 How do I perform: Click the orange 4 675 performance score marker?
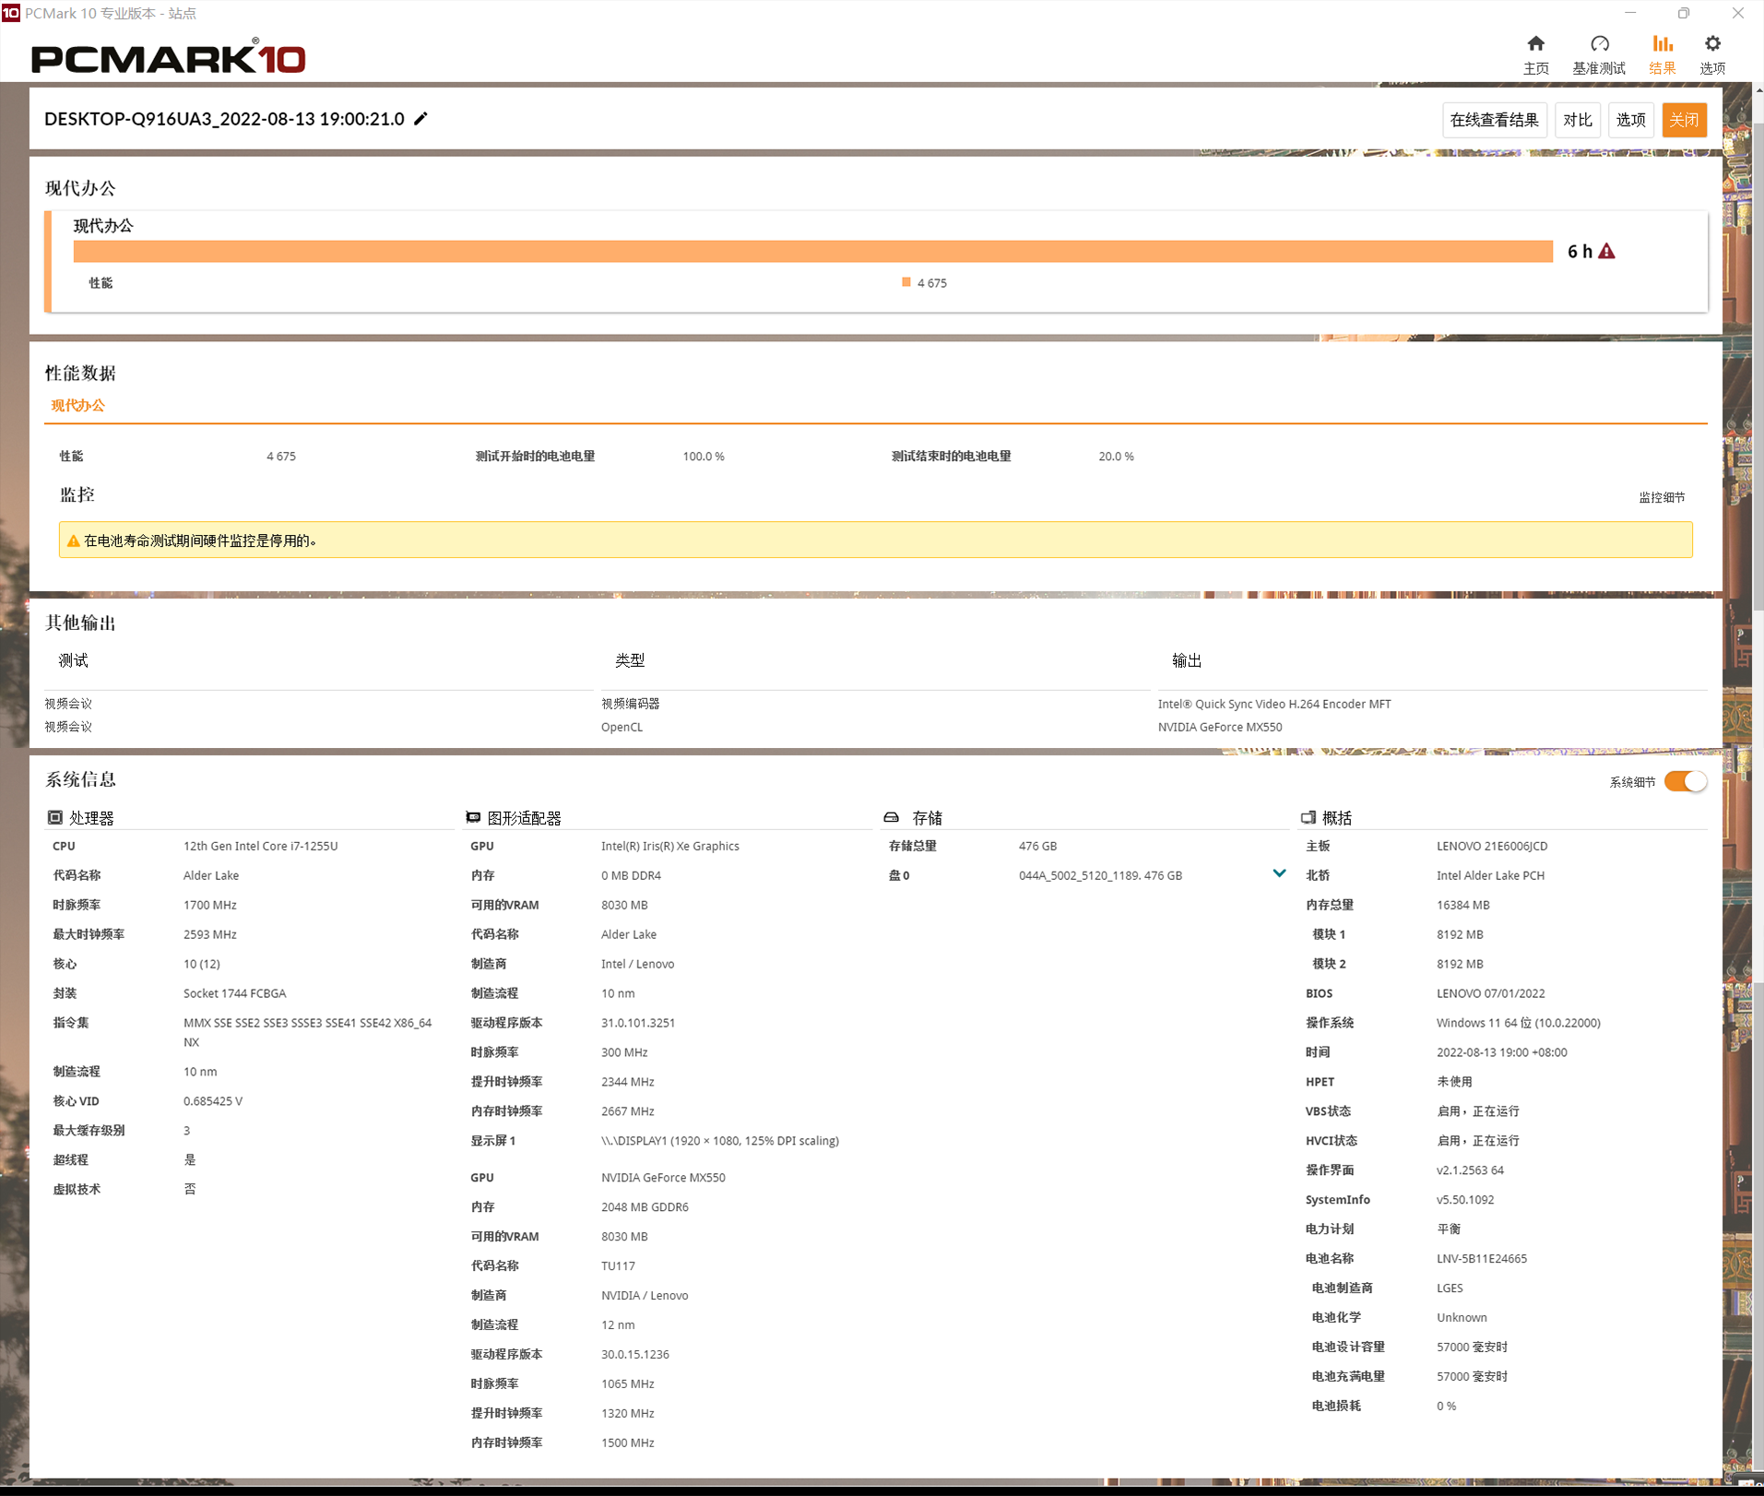[906, 282]
